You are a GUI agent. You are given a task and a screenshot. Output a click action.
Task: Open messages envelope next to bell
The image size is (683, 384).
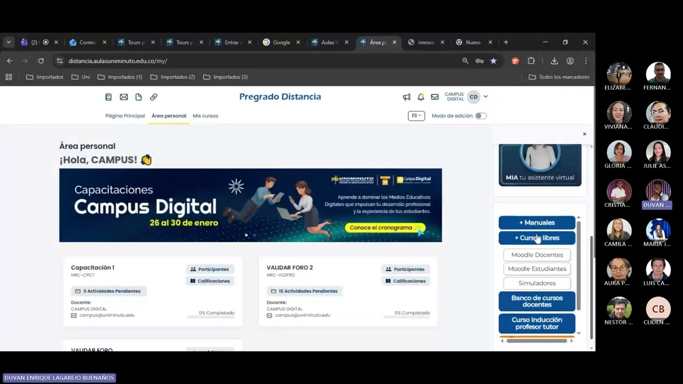click(x=435, y=97)
